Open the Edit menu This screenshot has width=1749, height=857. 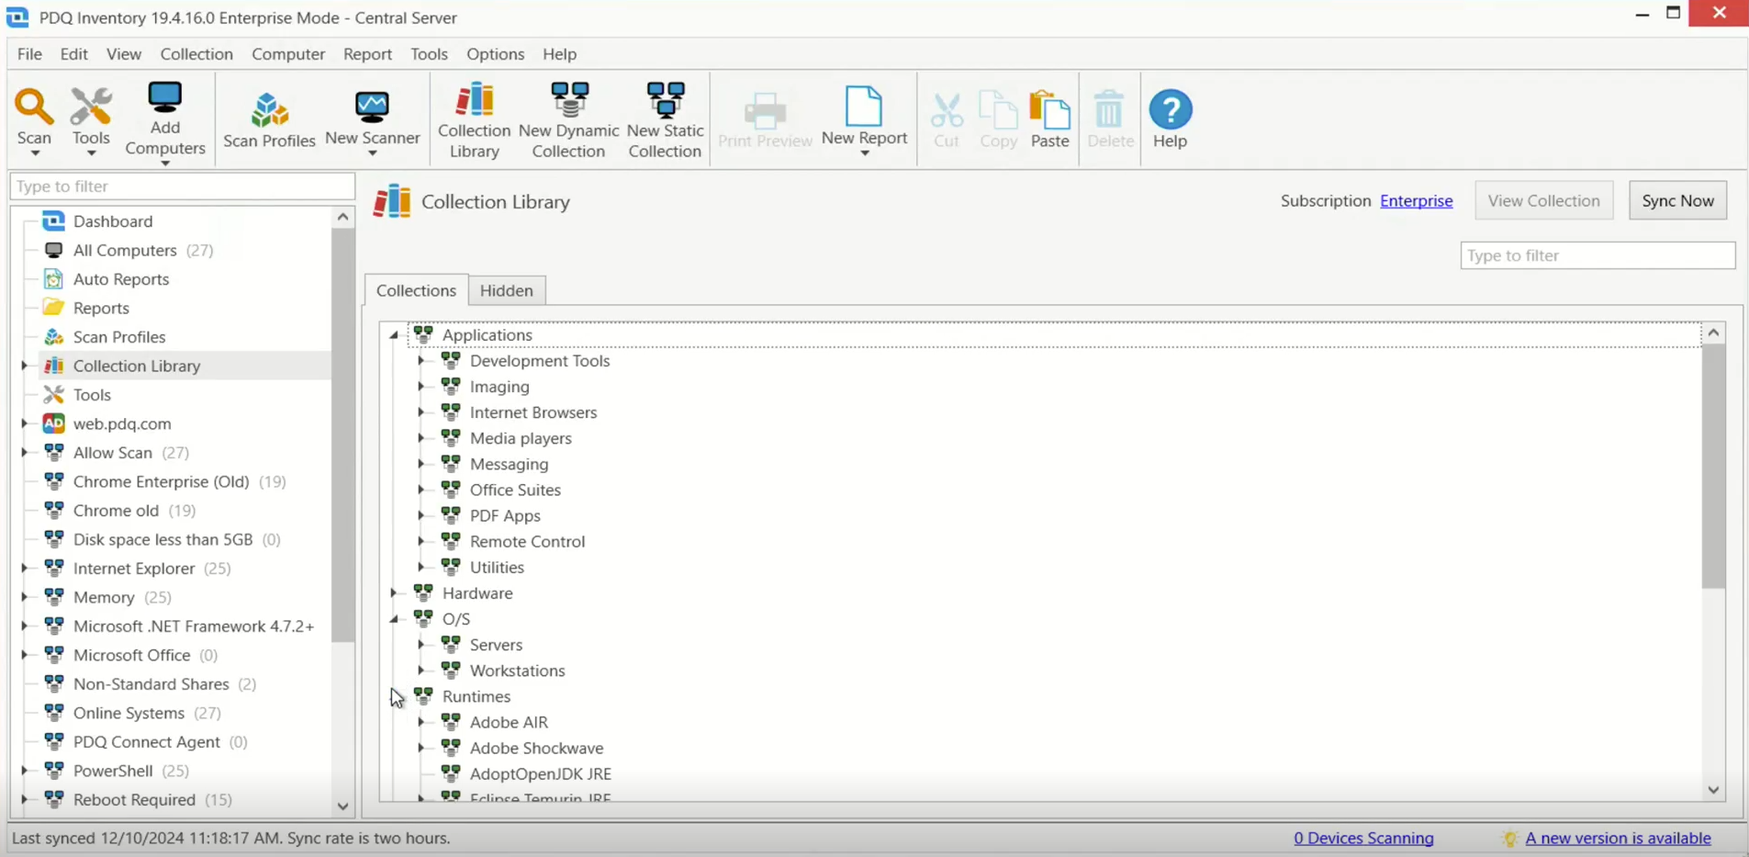[73, 54]
